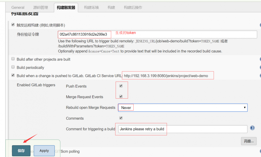Open help for the GitLab build trigger
The height and width of the screenshot is (157, 261).
point(260,75)
